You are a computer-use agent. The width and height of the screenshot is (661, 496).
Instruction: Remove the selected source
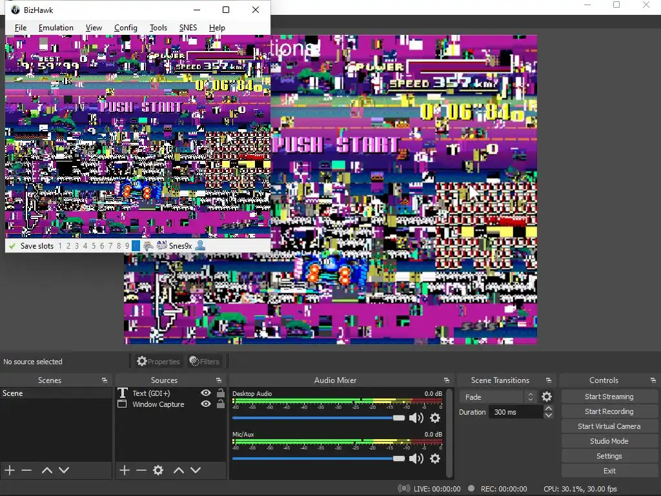pyautogui.click(x=141, y=470)
